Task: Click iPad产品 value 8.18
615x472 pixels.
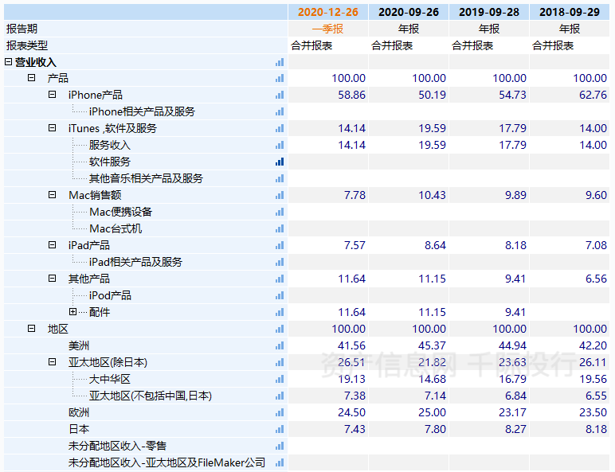Action: [x=515, y=245]
